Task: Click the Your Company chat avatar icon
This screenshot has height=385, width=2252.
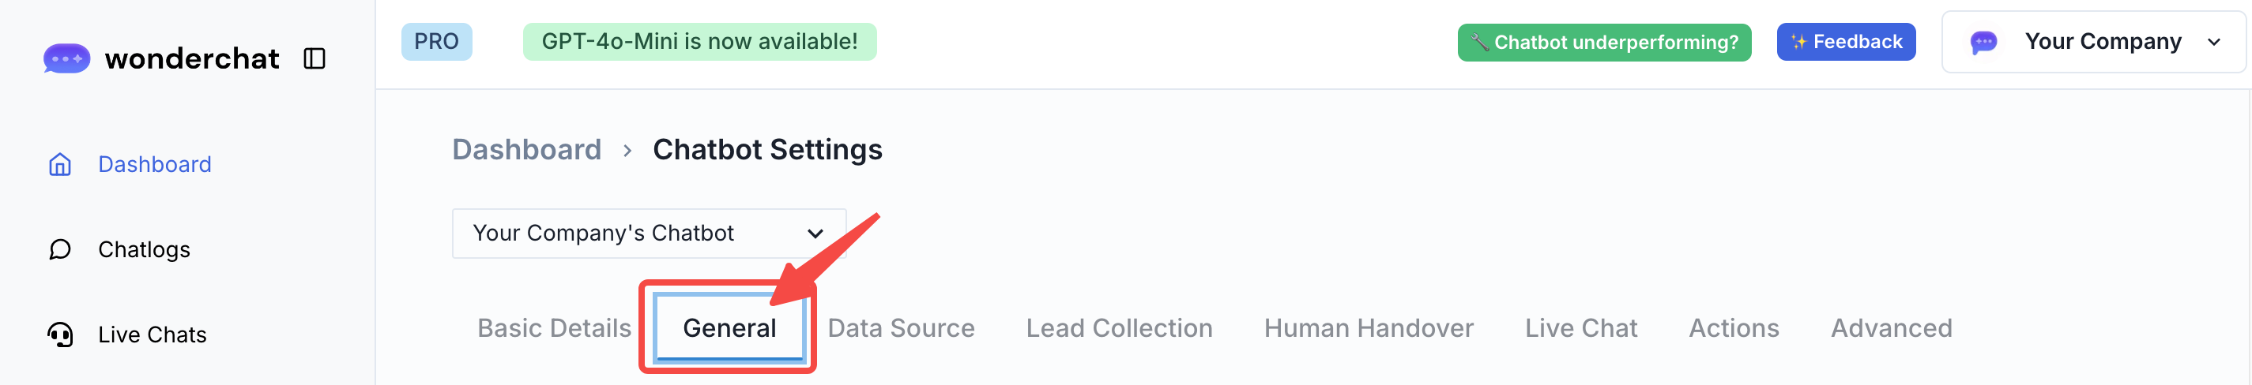Action: 1983,42
